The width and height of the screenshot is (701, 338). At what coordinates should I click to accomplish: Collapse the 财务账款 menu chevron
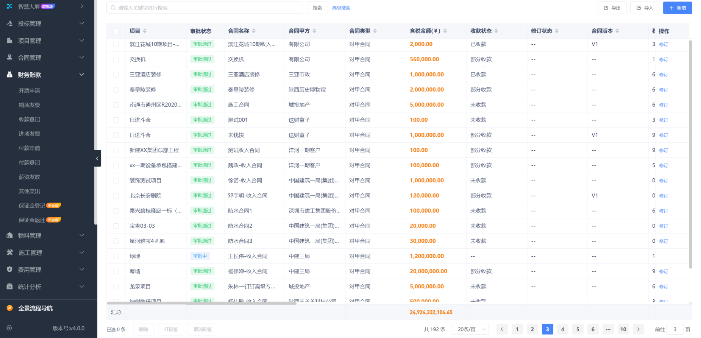[x=82, y=75]
